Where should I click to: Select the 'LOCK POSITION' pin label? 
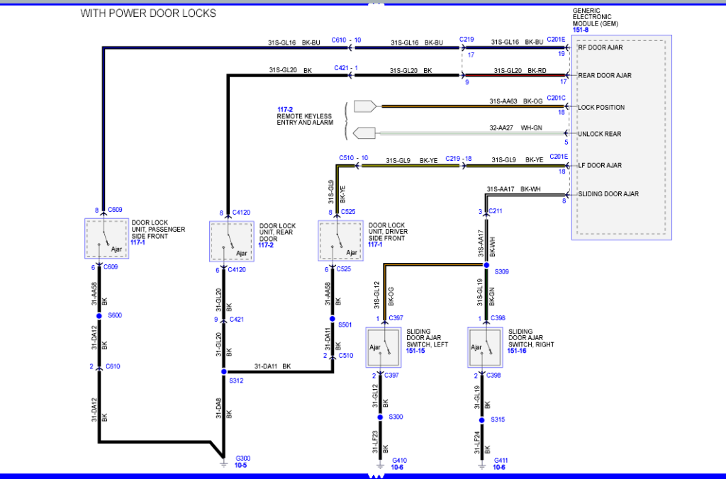[x=601, y=108]
